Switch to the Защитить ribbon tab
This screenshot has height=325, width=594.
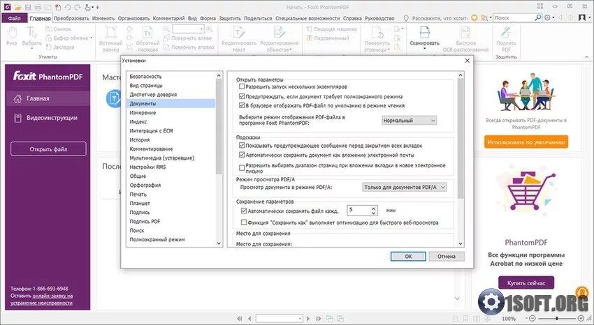[x=230, y=18]
